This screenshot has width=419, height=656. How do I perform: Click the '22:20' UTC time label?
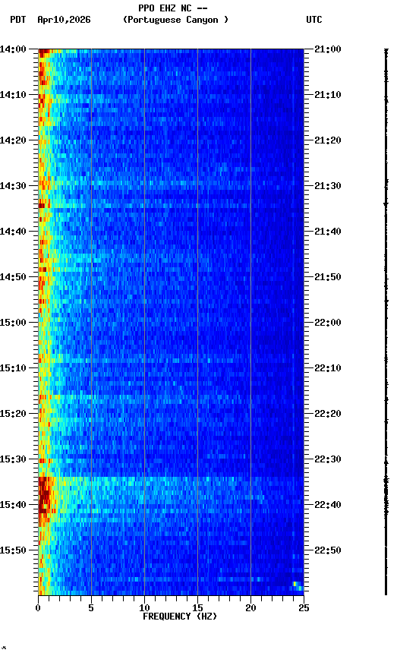pyautogui.click(x=328, y=415)
